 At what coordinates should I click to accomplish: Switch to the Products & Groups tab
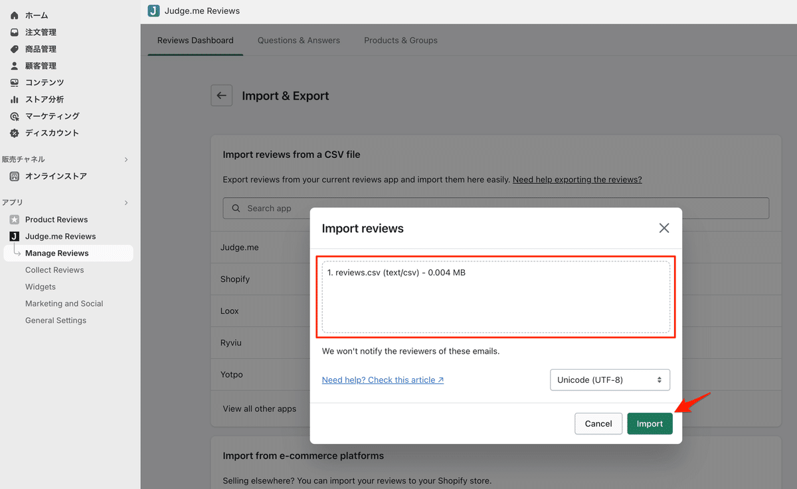point(400,40)
